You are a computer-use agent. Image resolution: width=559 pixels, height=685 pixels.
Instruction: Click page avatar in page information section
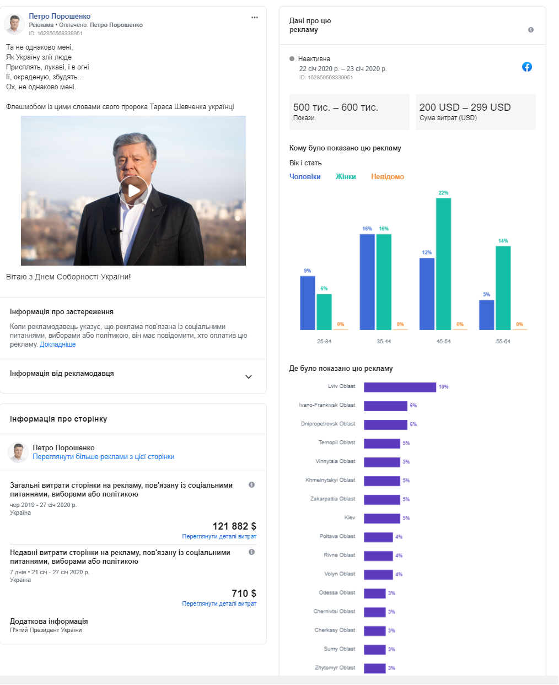(18, 452)
